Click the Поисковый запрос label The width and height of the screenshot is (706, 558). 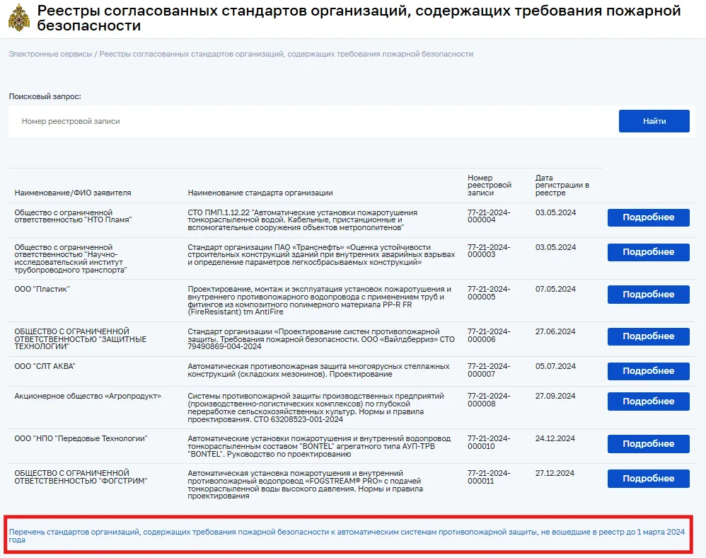(45, 96)
